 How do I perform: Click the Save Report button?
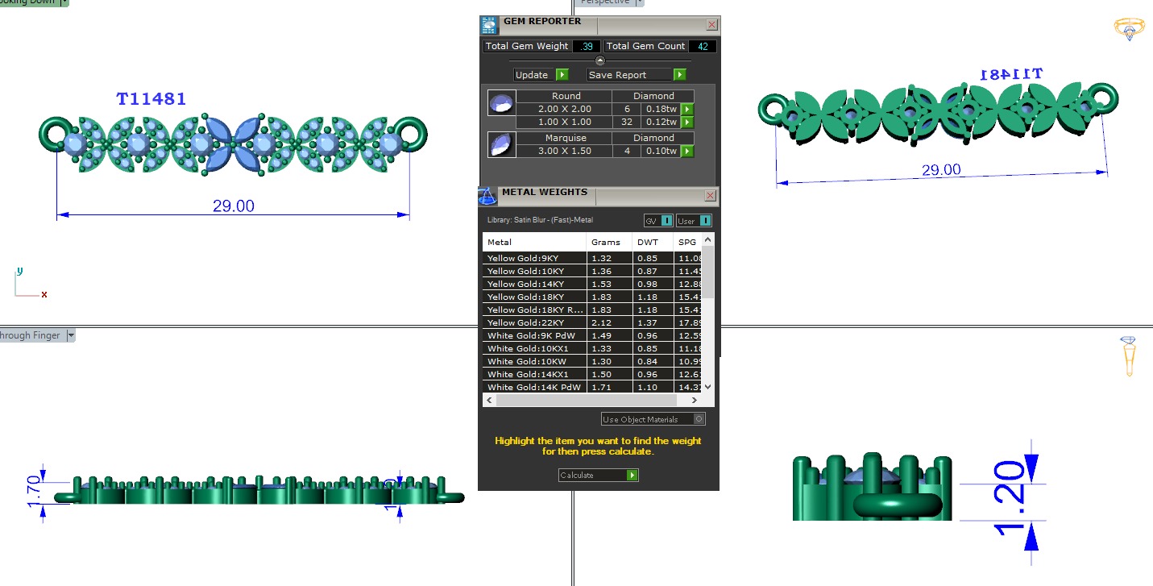point(637,75)
